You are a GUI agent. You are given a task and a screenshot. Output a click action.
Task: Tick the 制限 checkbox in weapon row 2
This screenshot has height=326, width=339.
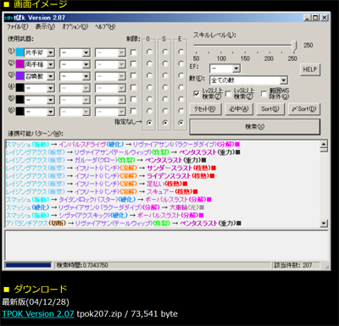pos(133,64)
